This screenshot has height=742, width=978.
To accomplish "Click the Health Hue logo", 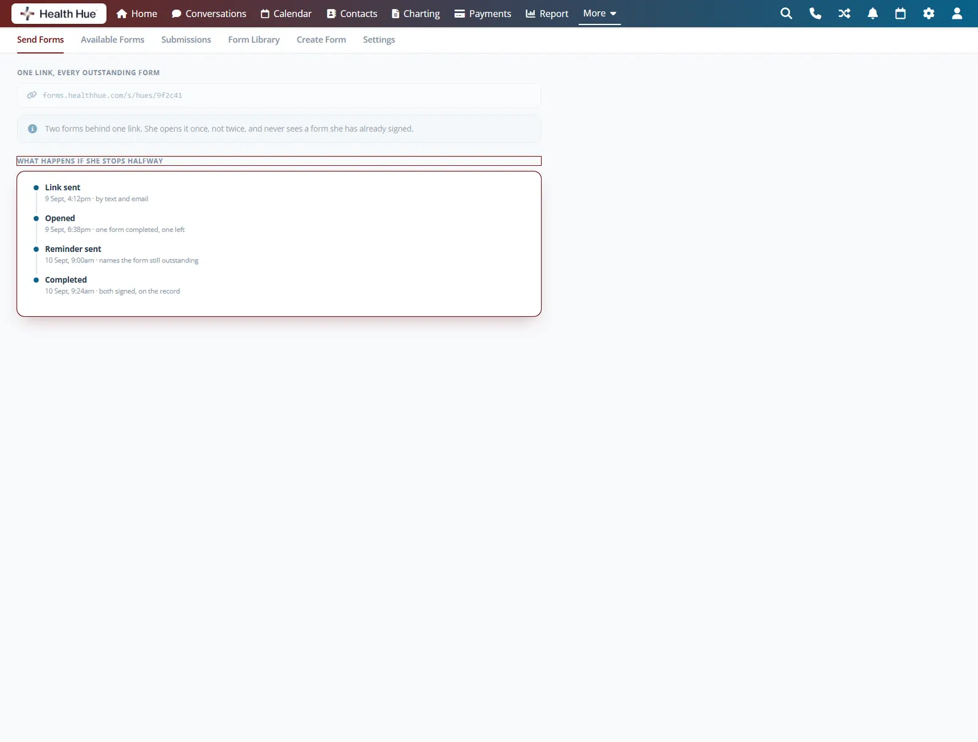I will tap(59, 13).
